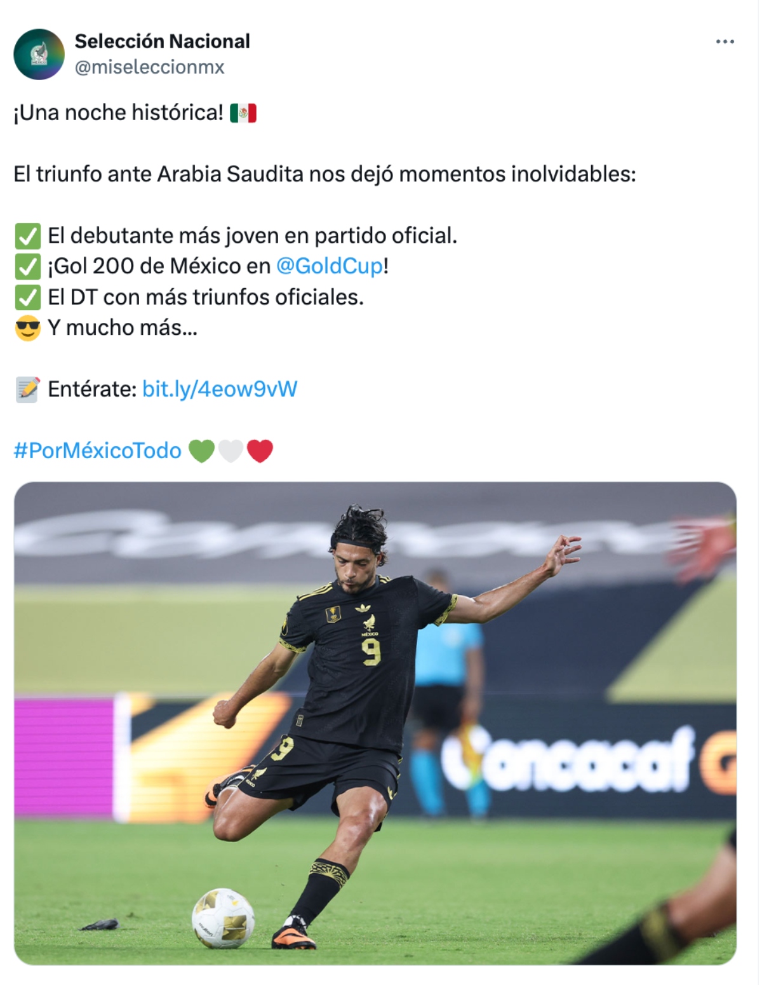The height and width of the screenshot is (985, 762).
Task: Click the memo note emoji before Entérate
Action: [27, 389]
